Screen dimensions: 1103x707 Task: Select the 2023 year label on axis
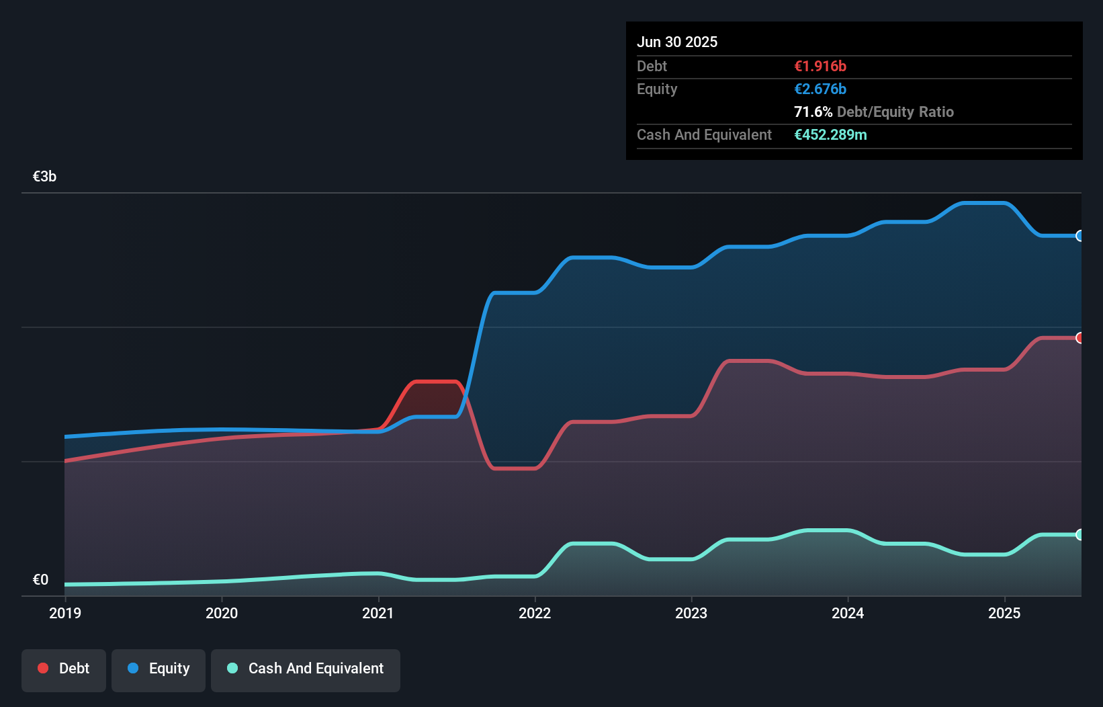(x=692, y=613)
